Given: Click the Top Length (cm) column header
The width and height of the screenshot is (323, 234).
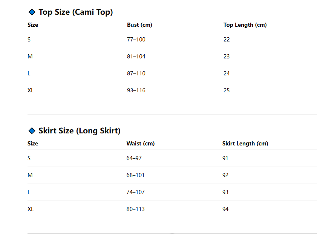Looking at the screenshot, I should (245, 25).
